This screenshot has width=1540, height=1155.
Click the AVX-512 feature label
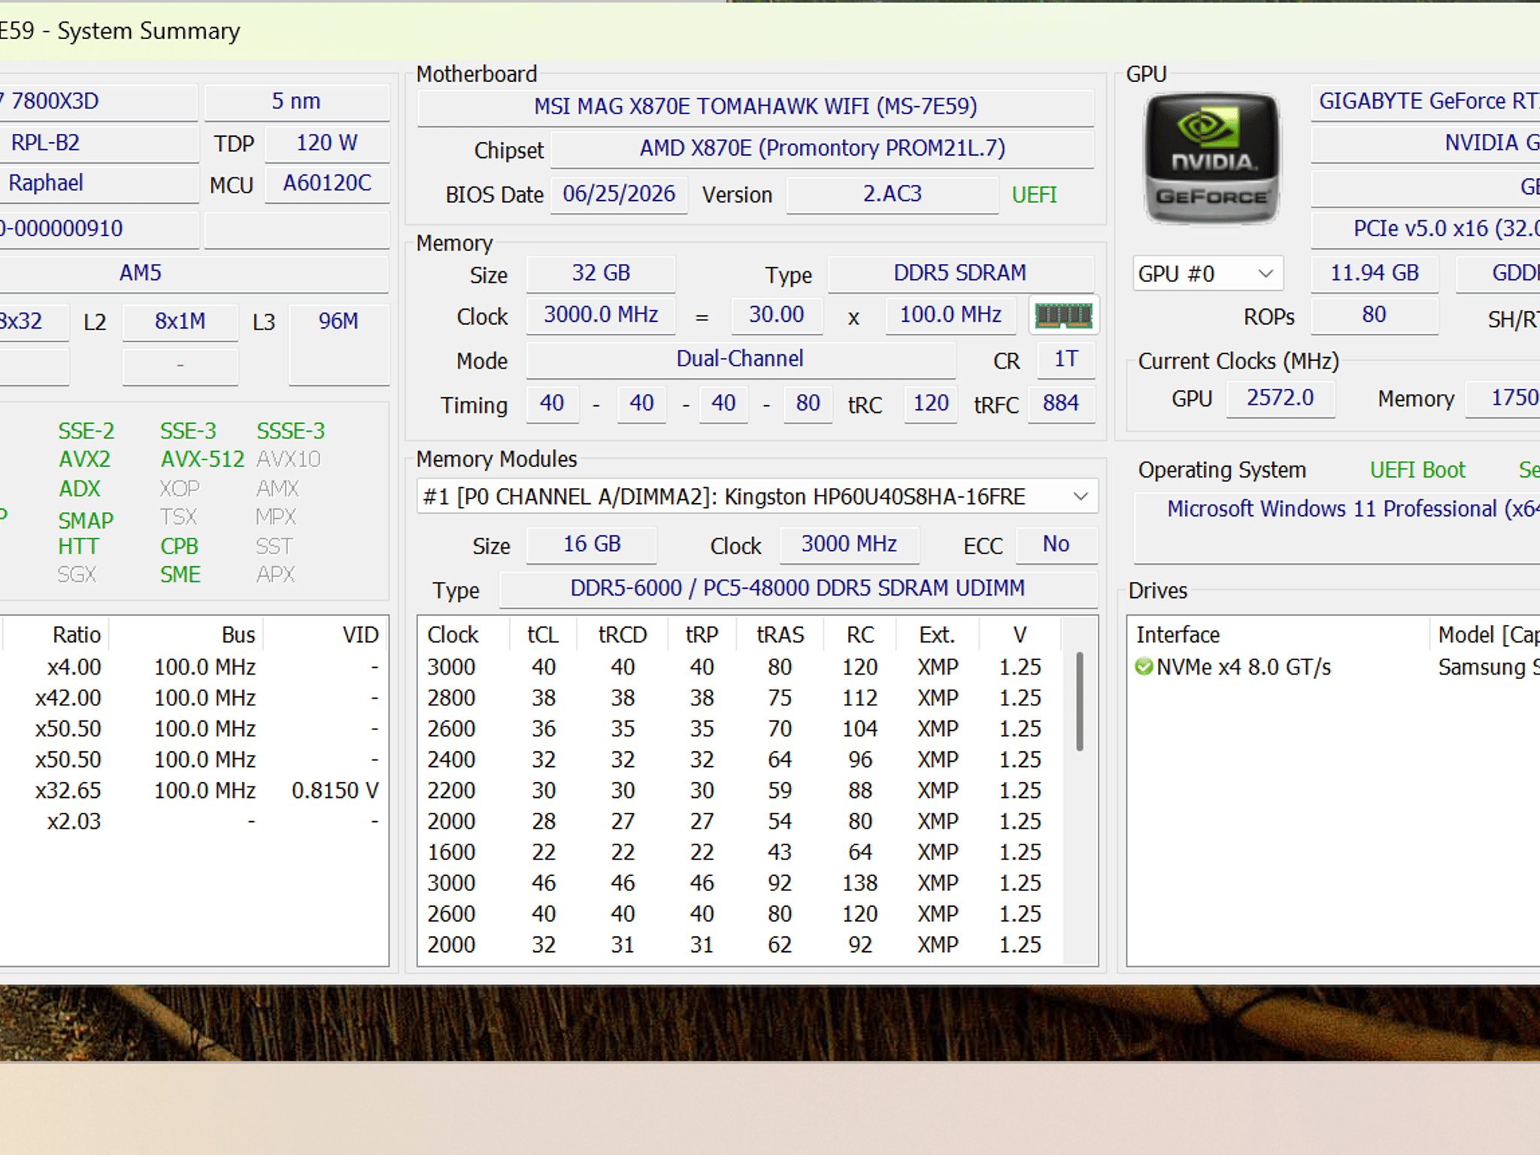pos(202,459)
